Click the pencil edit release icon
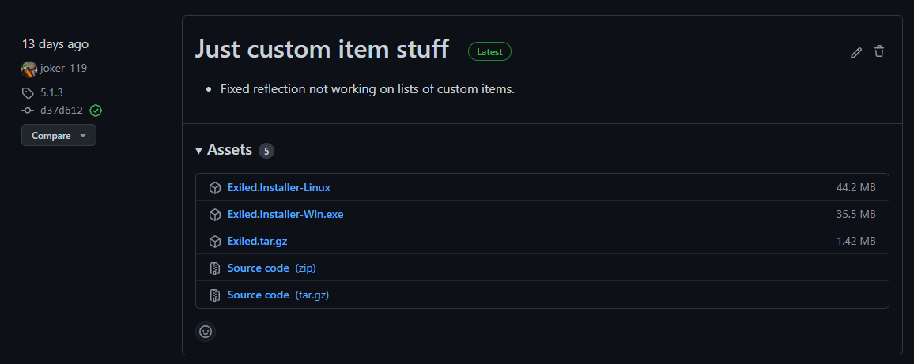 point(855,52)
